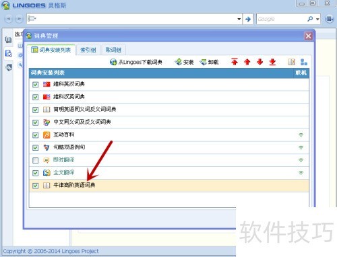Screen dimensions: 337x257
Task: Uncheck 牛津高阶英语词典 checkbox
Action: pos(36,186)
